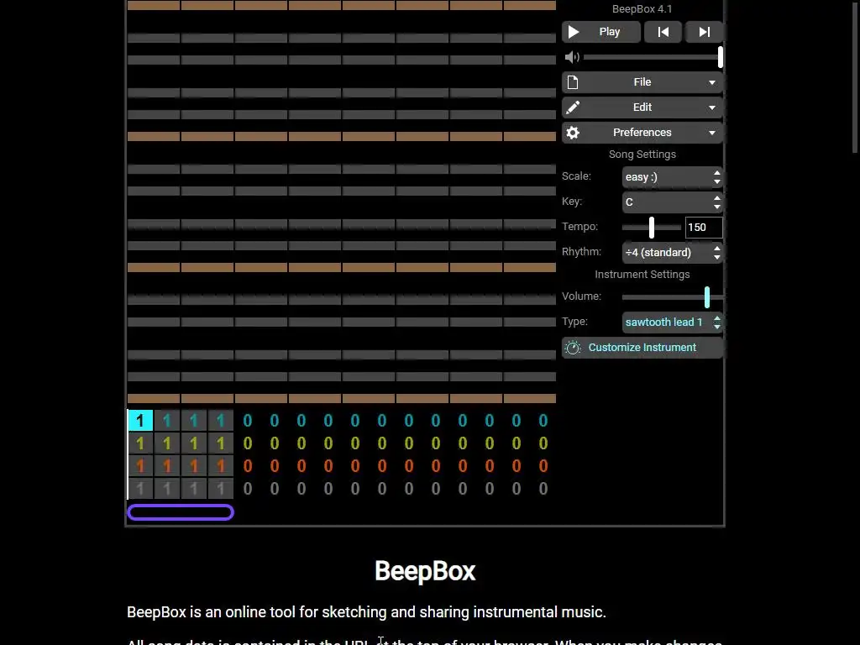The width and height of the screenshot is (860, 645).
Task: Select last cyan channel 0 cell
Action: click(x=543, y=421)
